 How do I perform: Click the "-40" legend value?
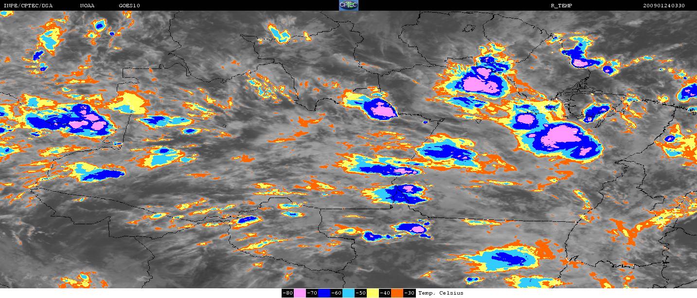coord(385,293)
